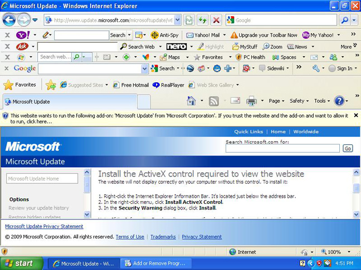Click inside Search Microsoft.com field
The height and width of the screenshot is (270, 361).
point(282,148)
